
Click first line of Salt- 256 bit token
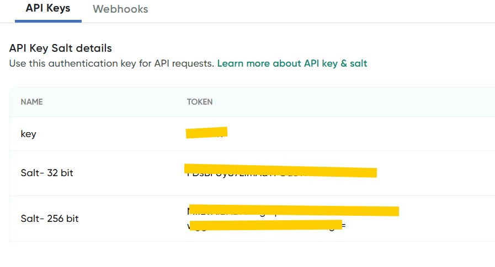[x=293, y=210]
